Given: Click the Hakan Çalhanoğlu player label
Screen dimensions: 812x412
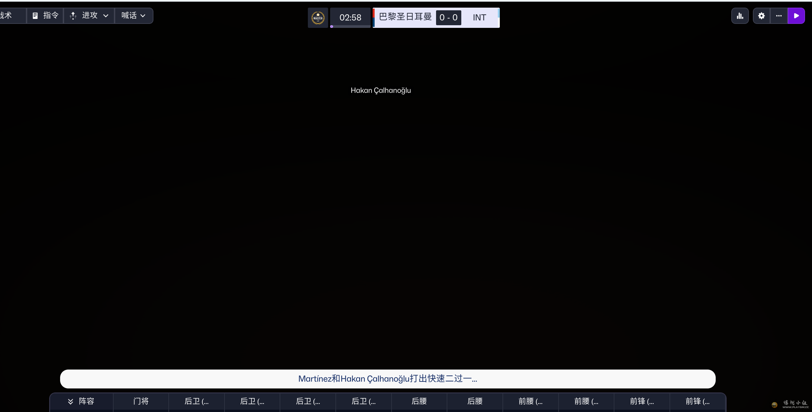Looking at the screenshot, I should [381, 90].
